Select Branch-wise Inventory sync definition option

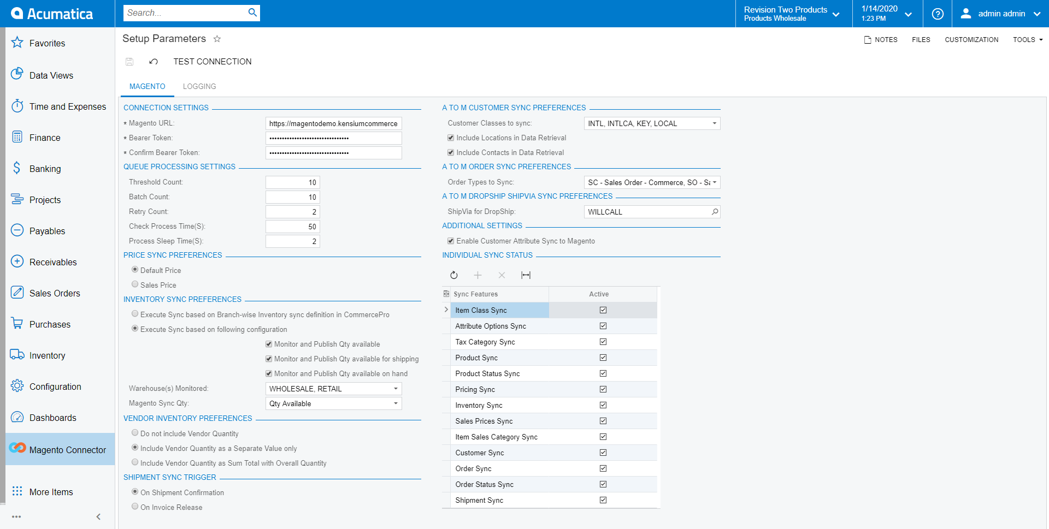coord(135,314)
